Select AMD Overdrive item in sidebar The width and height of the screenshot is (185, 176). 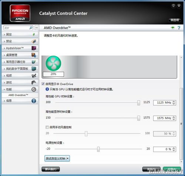(x=18, y=95)
